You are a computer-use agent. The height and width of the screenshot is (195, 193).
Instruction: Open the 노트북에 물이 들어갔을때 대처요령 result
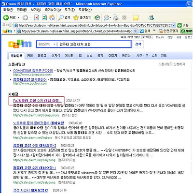click(39, 123)
